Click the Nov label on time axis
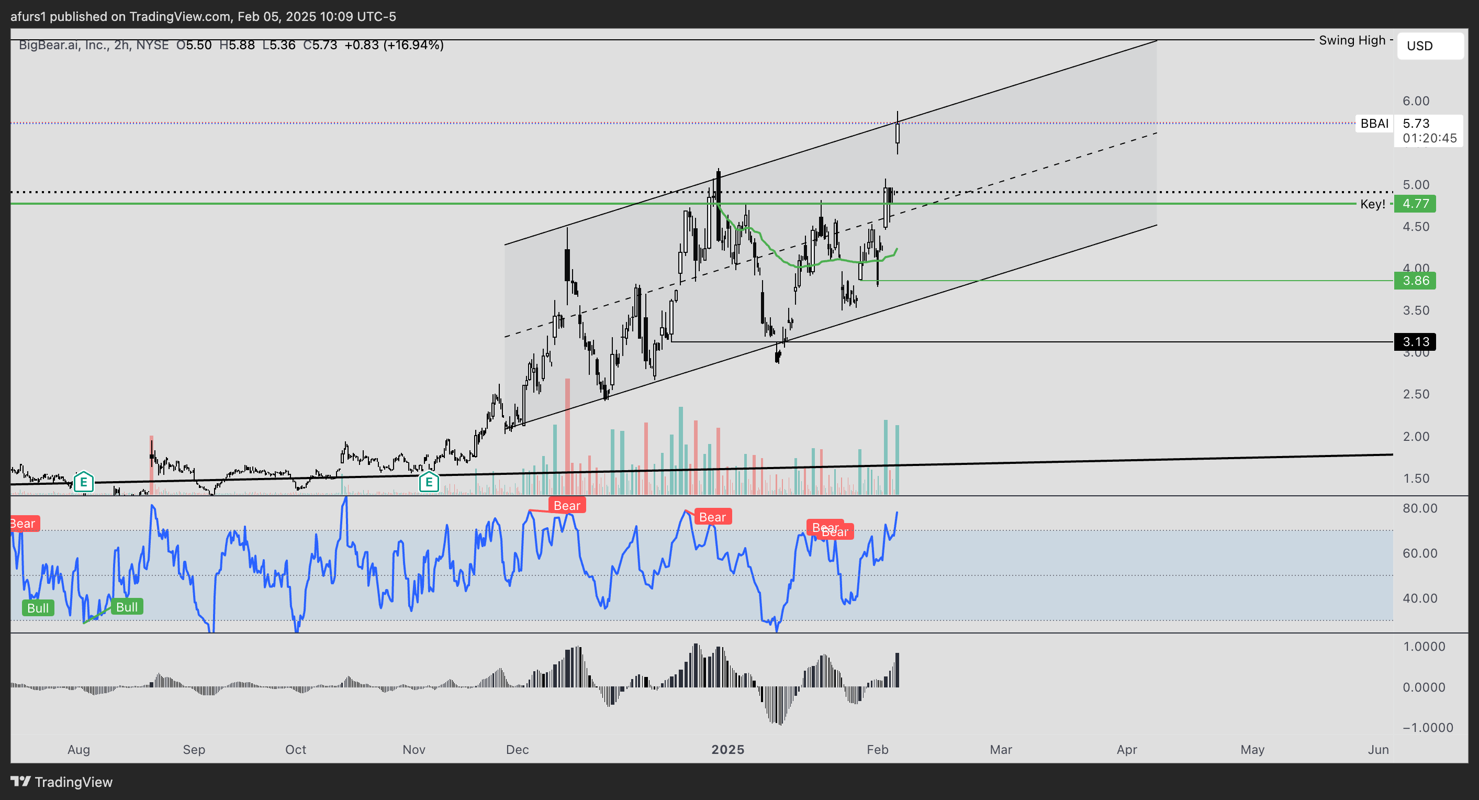 [x=414, y=749]
